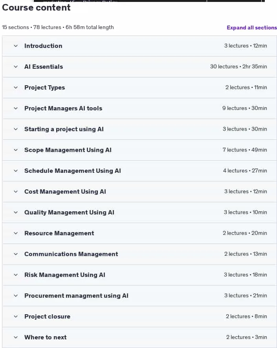Open the Project closure section title
Viewport: 277px width, 348px height.
coord(47,317)
